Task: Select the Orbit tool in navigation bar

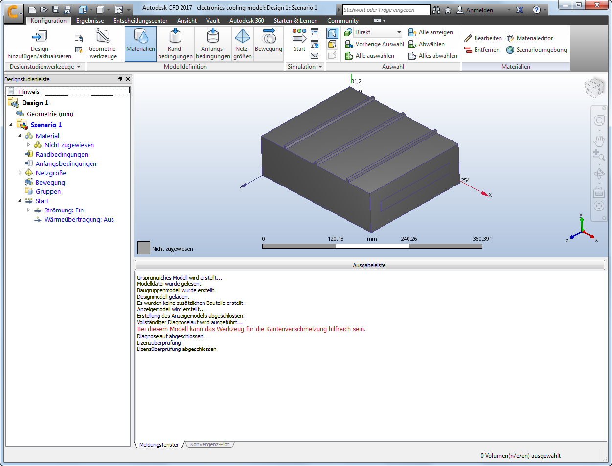Action: click(x=599, y=173)
